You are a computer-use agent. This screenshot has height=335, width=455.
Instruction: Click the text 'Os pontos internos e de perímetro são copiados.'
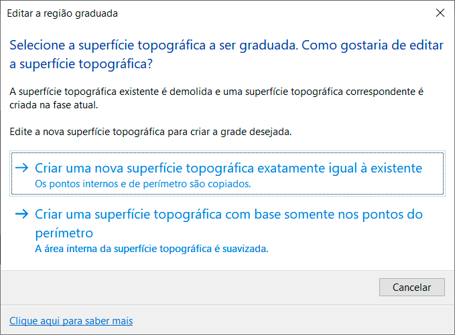point(143,184)
